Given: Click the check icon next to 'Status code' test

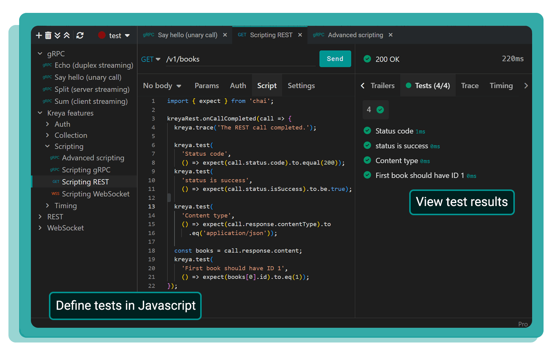Looking at the screenshot, I should [367, 131].
